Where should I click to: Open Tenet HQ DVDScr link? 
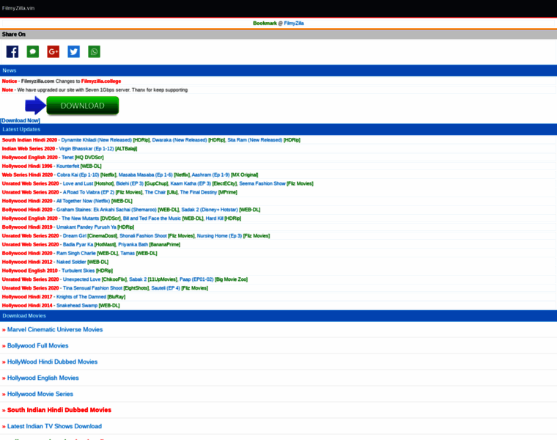67,158
